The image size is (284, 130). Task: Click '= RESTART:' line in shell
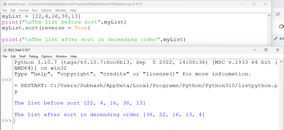click(146, 85)
